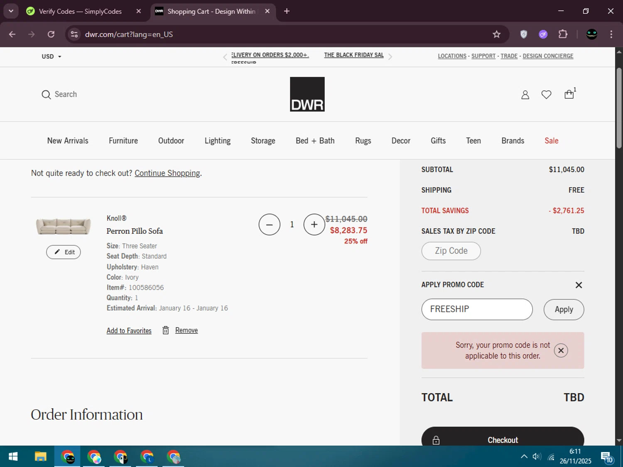The image size is (623, 467).
Task: Switch to Shopping Cart - Design Within tab
Action: pyautogui.click(x=213, y=11)
